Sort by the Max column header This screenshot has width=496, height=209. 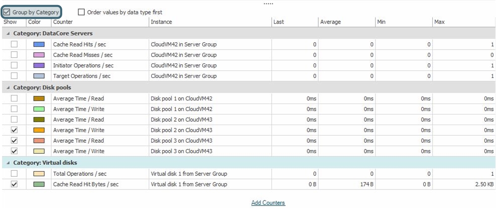coord(463,22)
